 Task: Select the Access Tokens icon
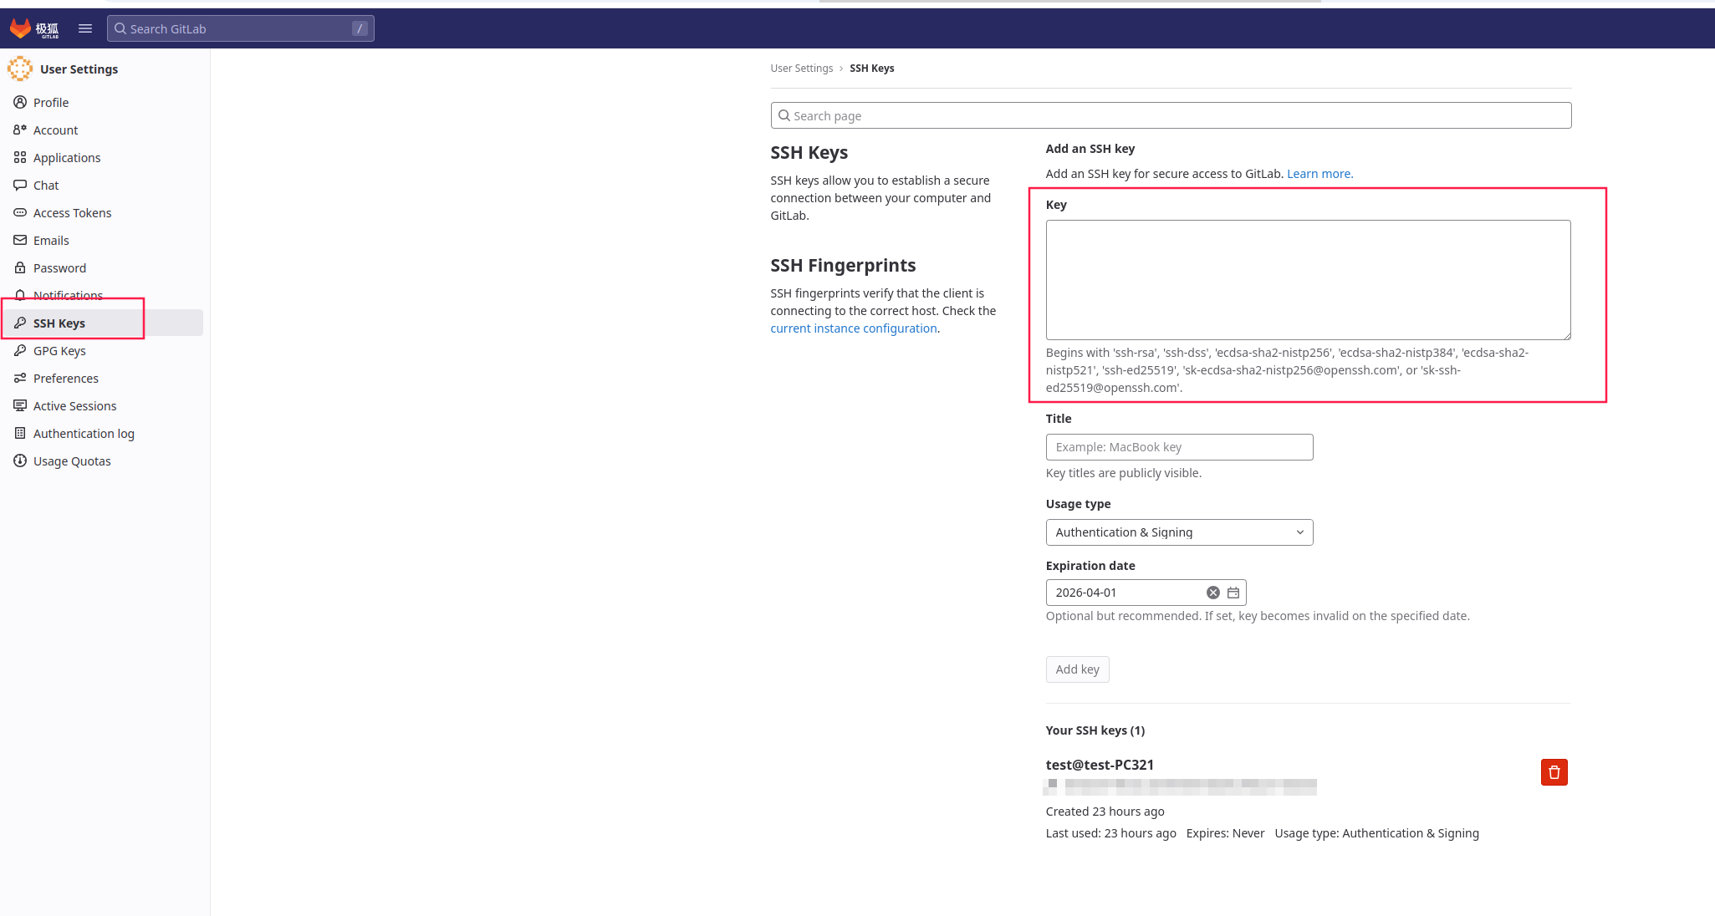[20, 212]
